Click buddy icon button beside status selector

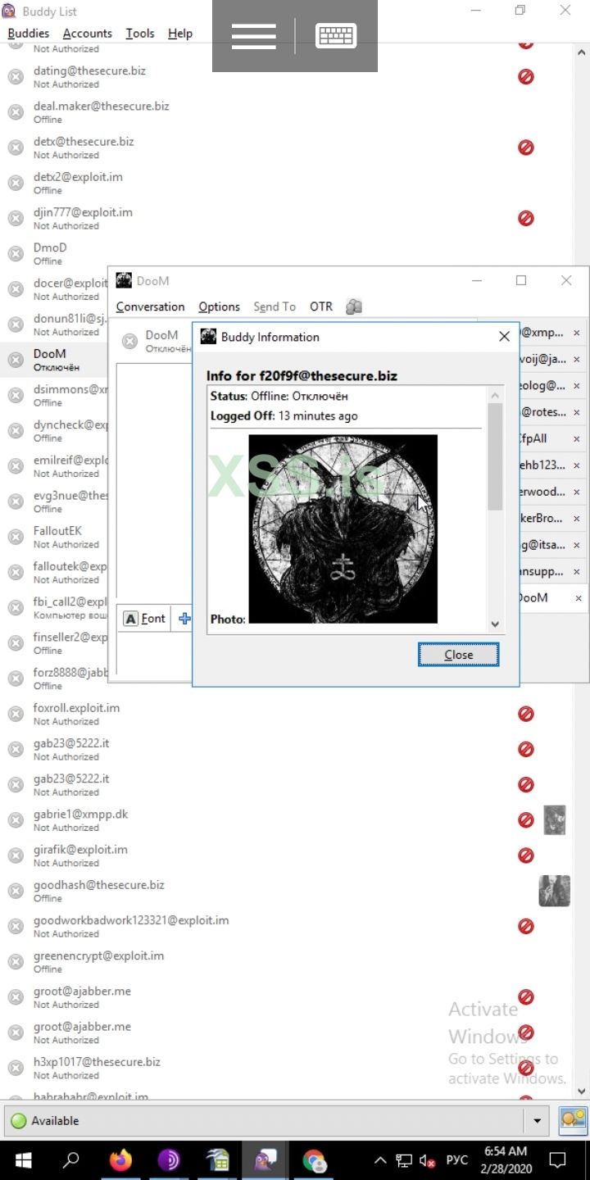(573, 1120)
